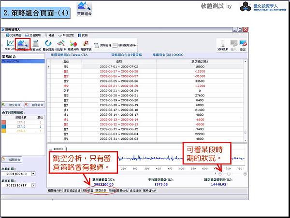Open the 說明 menu
This screenshot has height=218, width=290.
pyautogui.click(x=83, y=35)
